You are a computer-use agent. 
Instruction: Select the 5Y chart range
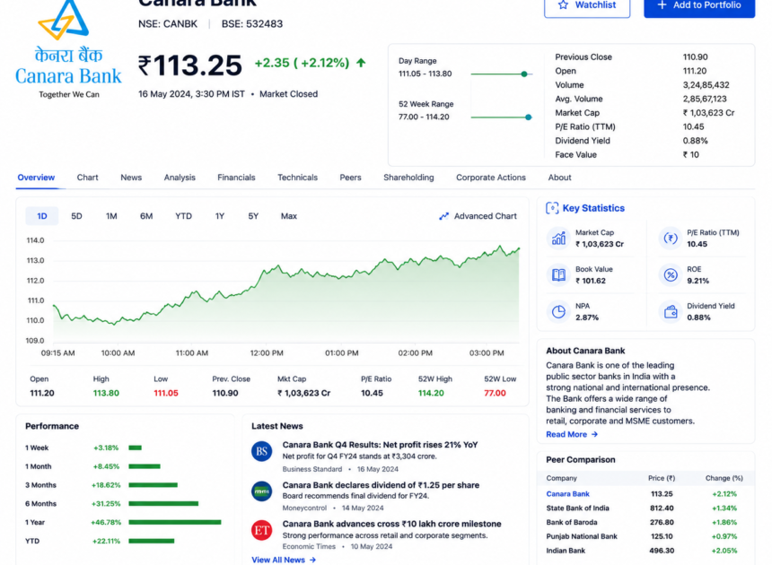coord(253,216)
